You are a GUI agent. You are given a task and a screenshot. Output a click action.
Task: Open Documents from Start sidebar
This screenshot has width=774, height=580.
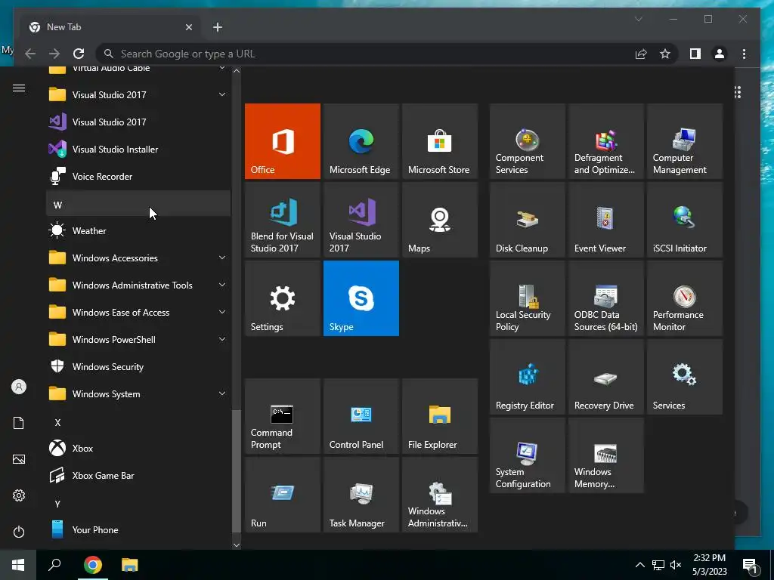(x=19, y=423)
